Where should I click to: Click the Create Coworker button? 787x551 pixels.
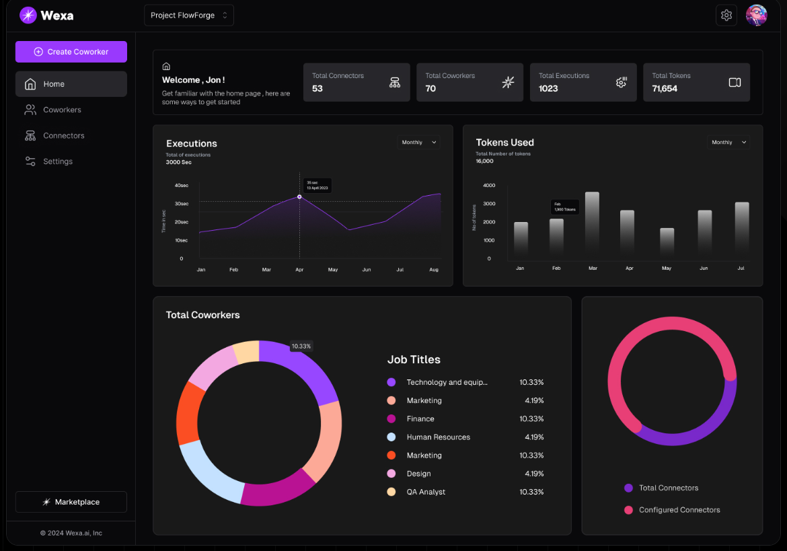(71, 52)
